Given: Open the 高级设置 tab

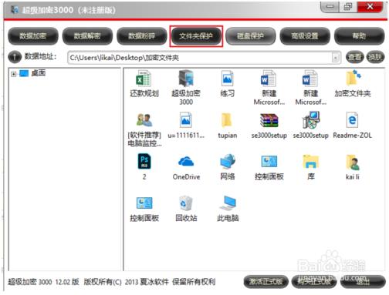Looking at the screenshot, I should [x=305, y=35].
